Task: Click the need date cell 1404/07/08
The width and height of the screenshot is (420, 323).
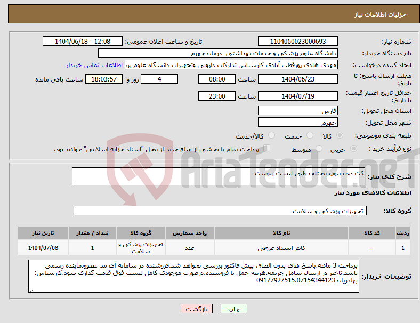Action: click(43, 248)
